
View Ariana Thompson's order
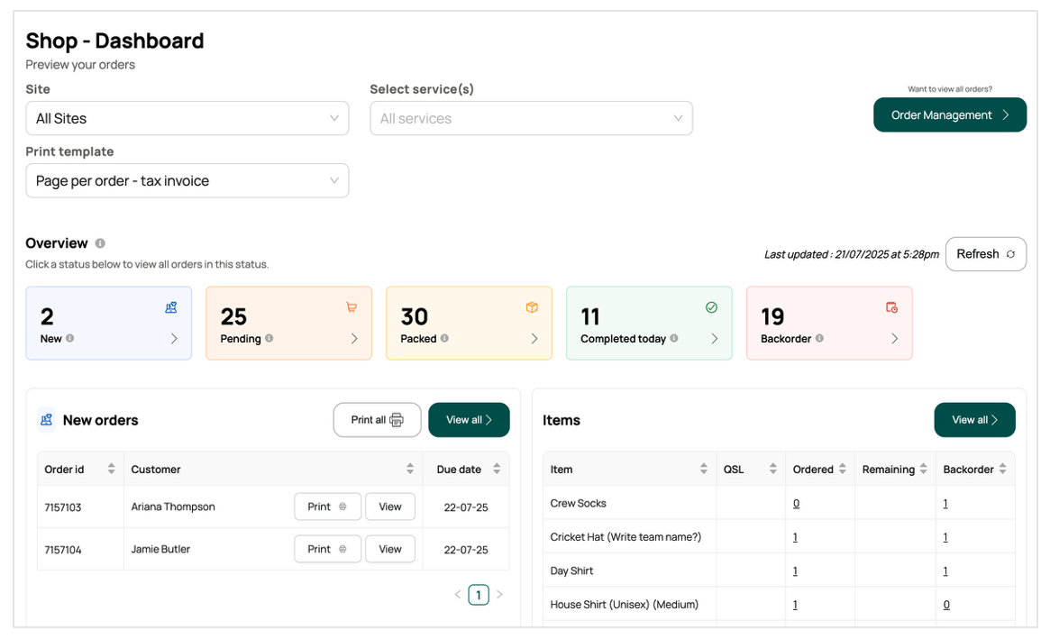pos(389,507)
